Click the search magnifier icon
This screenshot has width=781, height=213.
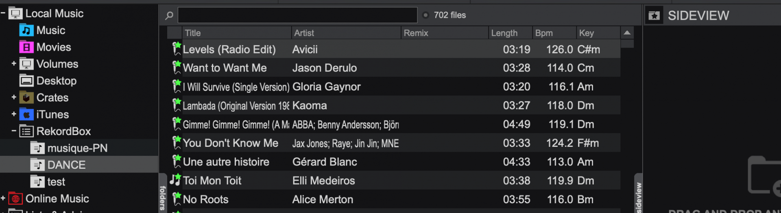tap(169, 15)
